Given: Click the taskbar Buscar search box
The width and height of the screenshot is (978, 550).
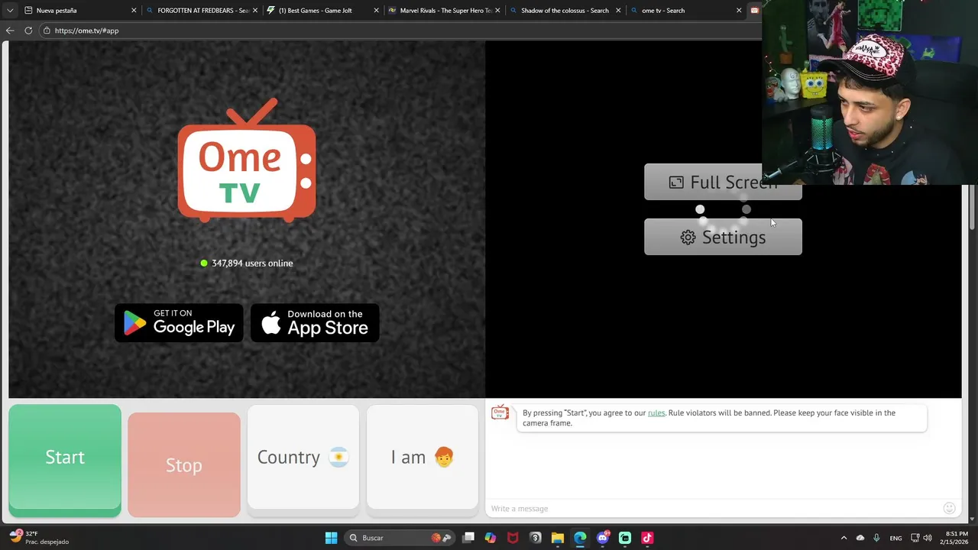Looking at the screenshot, I should point(398,538).
